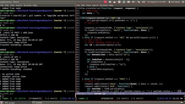Click server.js in the editor mode line
Image resolution: width=185 pixels, height=104 pixels.
[100, 94]
